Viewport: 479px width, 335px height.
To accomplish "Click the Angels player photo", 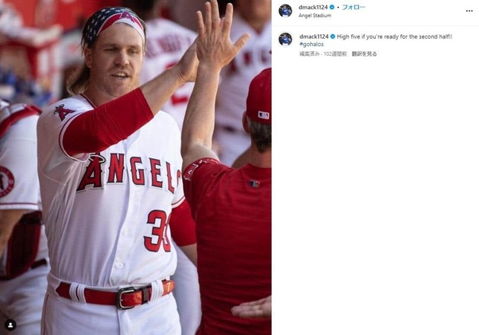I will pyautogui.click(x=136, y=168).
